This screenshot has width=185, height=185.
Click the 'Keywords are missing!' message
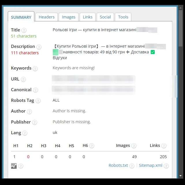click(x=74, y=68)
